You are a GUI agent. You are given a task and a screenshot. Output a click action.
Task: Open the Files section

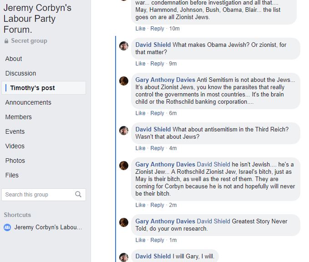point(12,175)
